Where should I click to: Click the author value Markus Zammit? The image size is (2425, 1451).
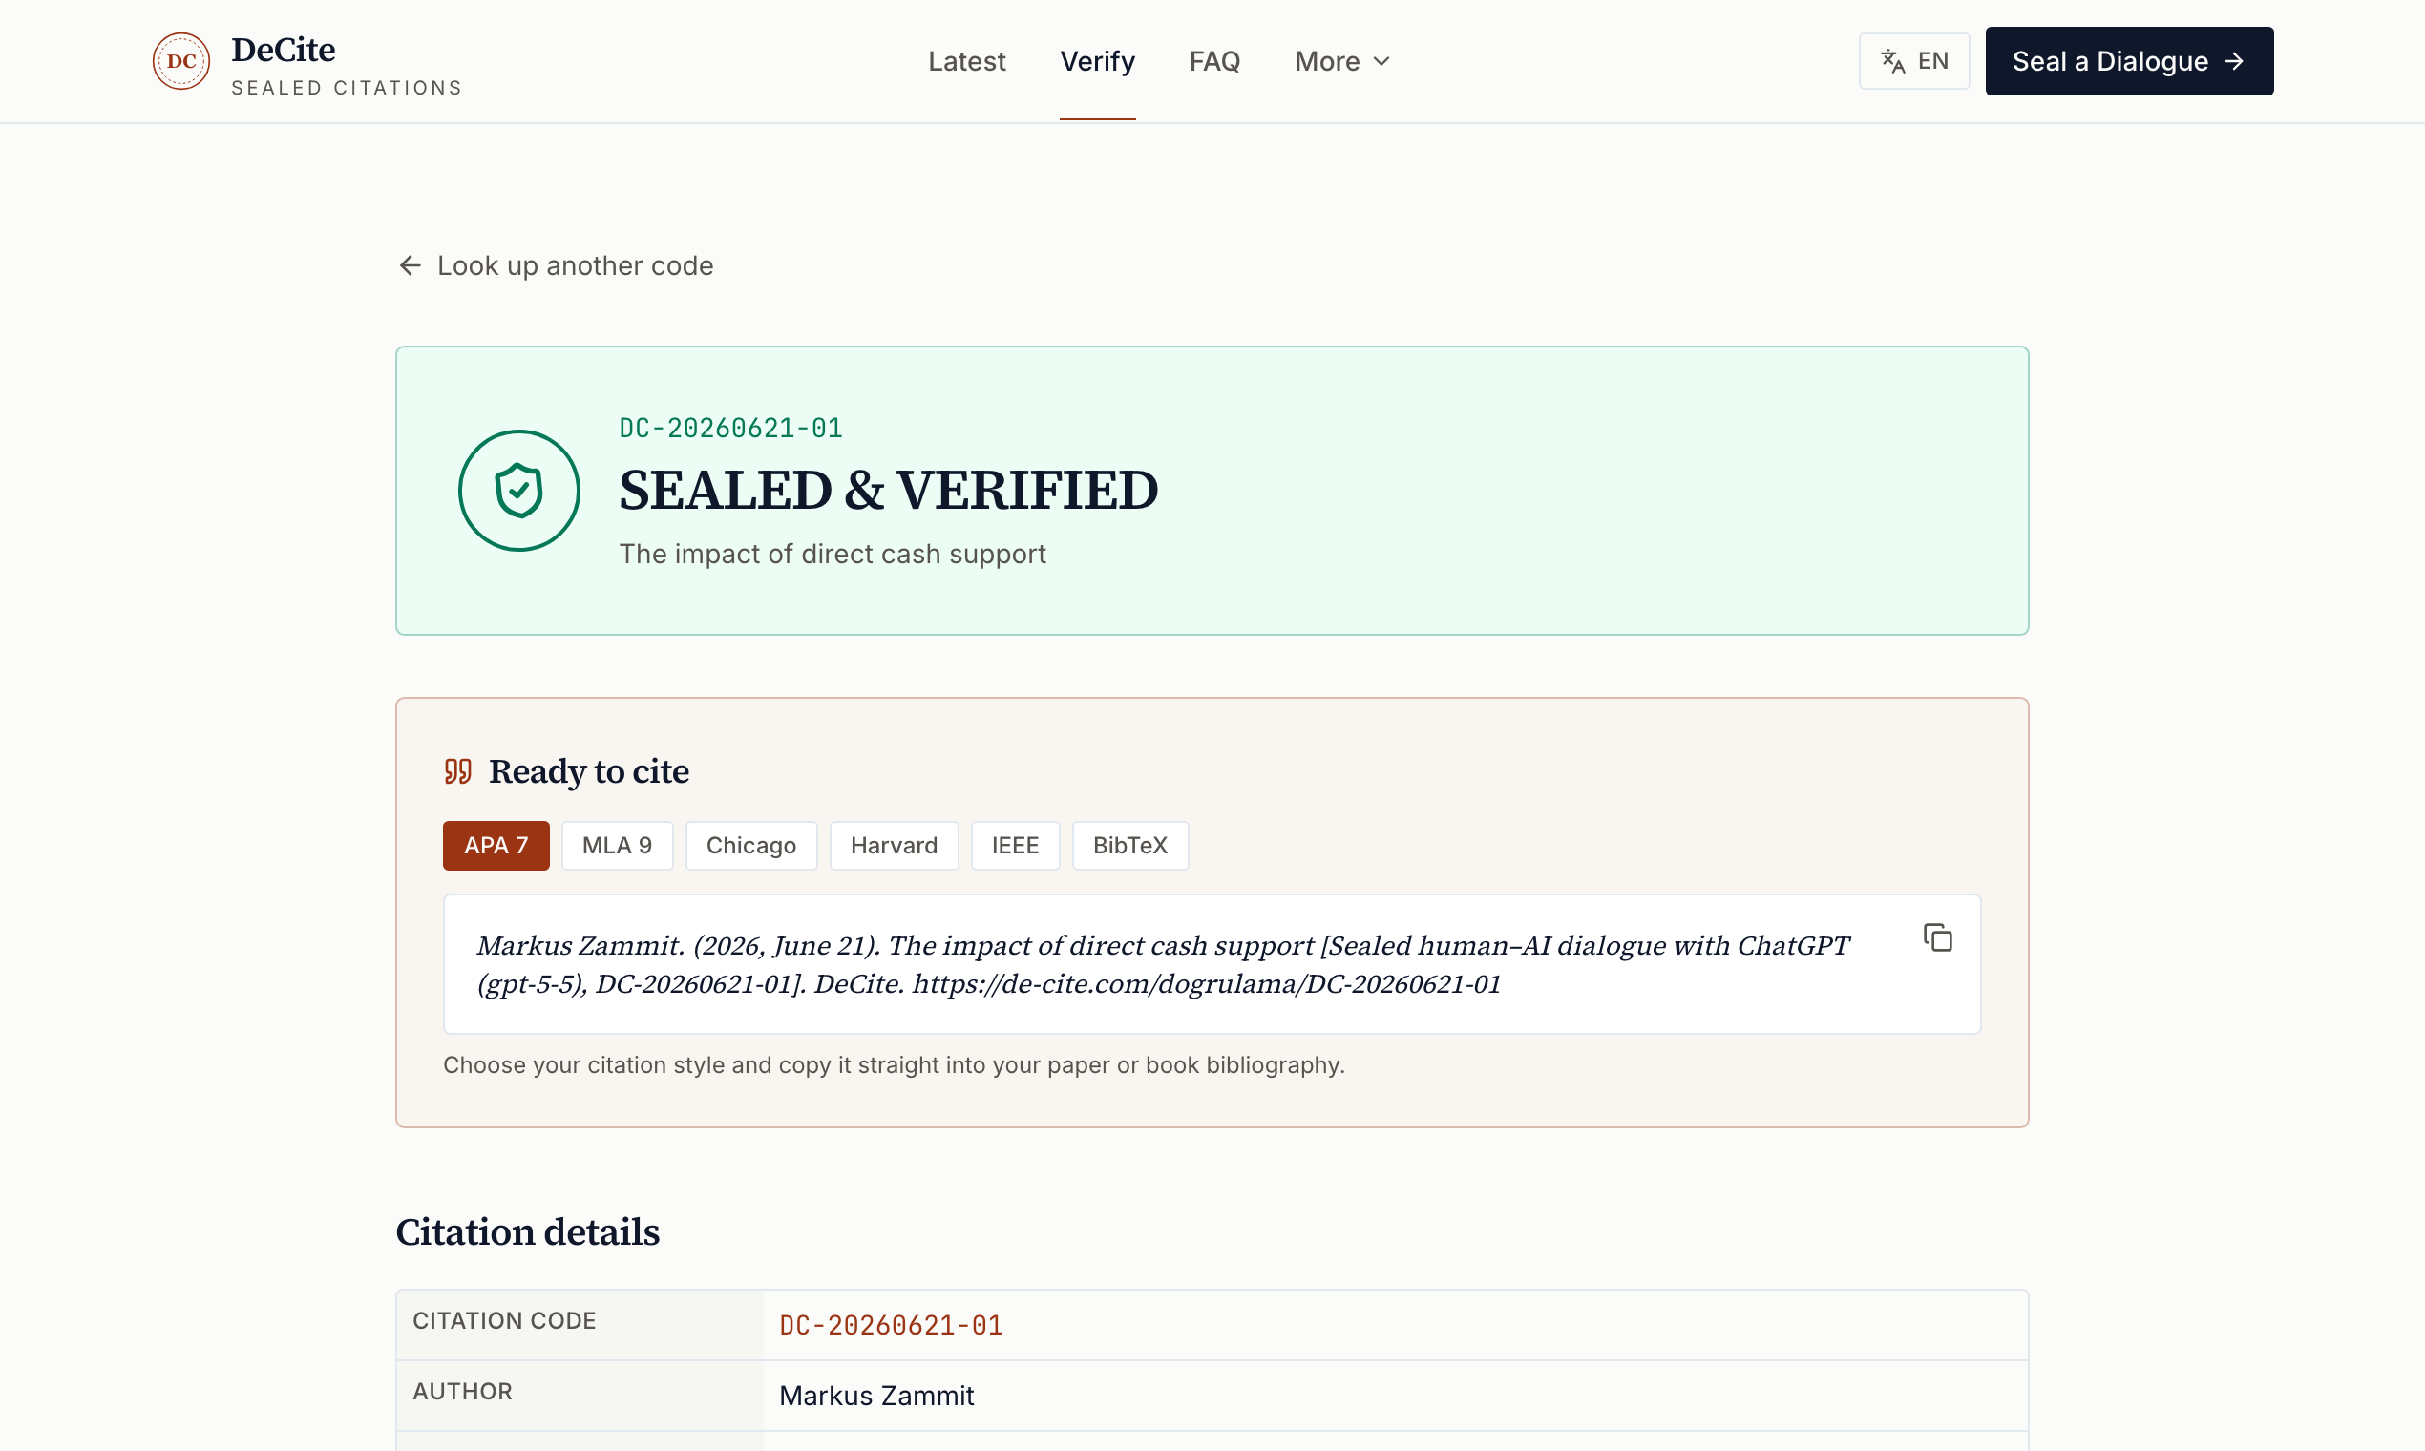876,1397
